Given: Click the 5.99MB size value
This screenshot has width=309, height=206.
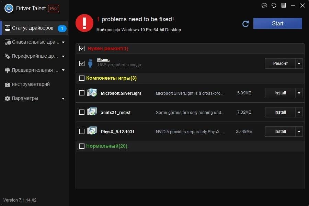Looking at the screenshot, I should click(244, 93).
